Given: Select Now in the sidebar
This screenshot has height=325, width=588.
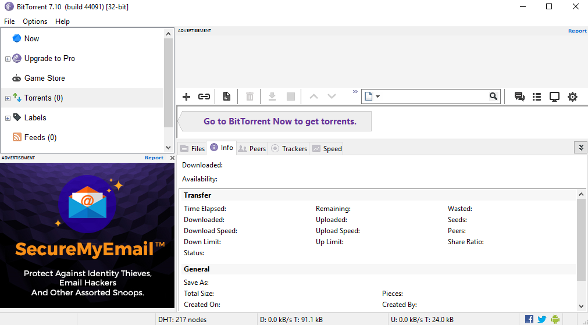Looking at the screenshot, I should tap(31, 38).
